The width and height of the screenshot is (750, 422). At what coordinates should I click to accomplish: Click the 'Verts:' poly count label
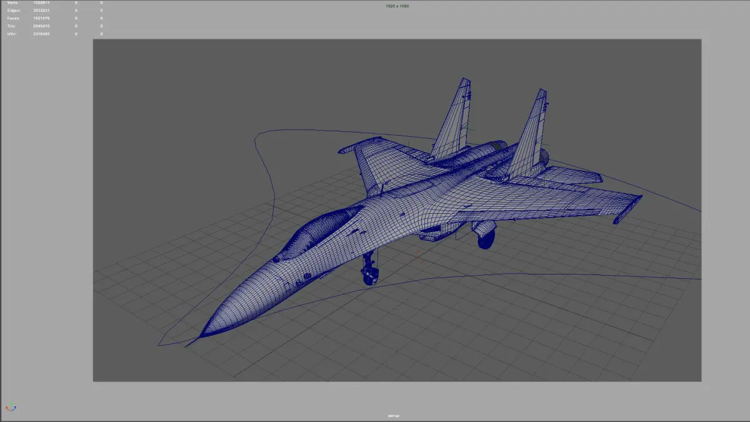click(x=14, y=3)
